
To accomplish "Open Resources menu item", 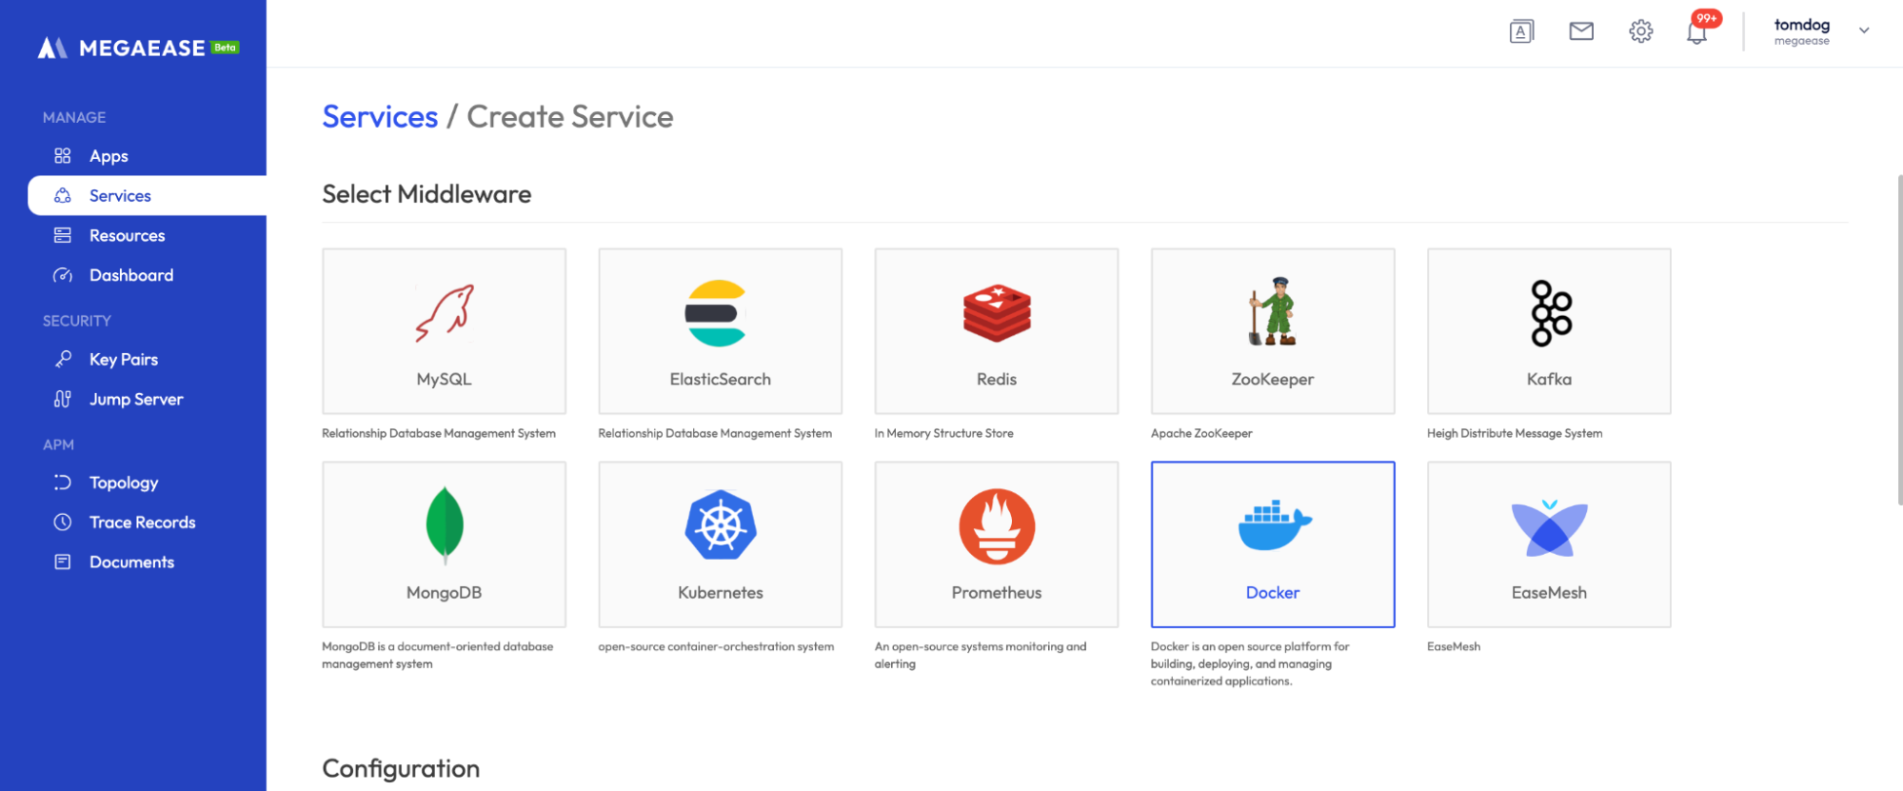I will pos(128,235).
